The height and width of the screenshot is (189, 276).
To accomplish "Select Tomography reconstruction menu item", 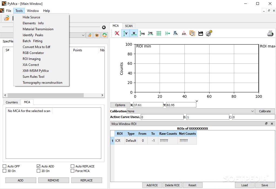I will [x=41, y=83].
